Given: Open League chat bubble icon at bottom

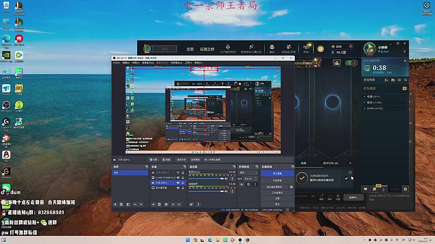Looking at the screenshot, I should (x=365, y=189).
